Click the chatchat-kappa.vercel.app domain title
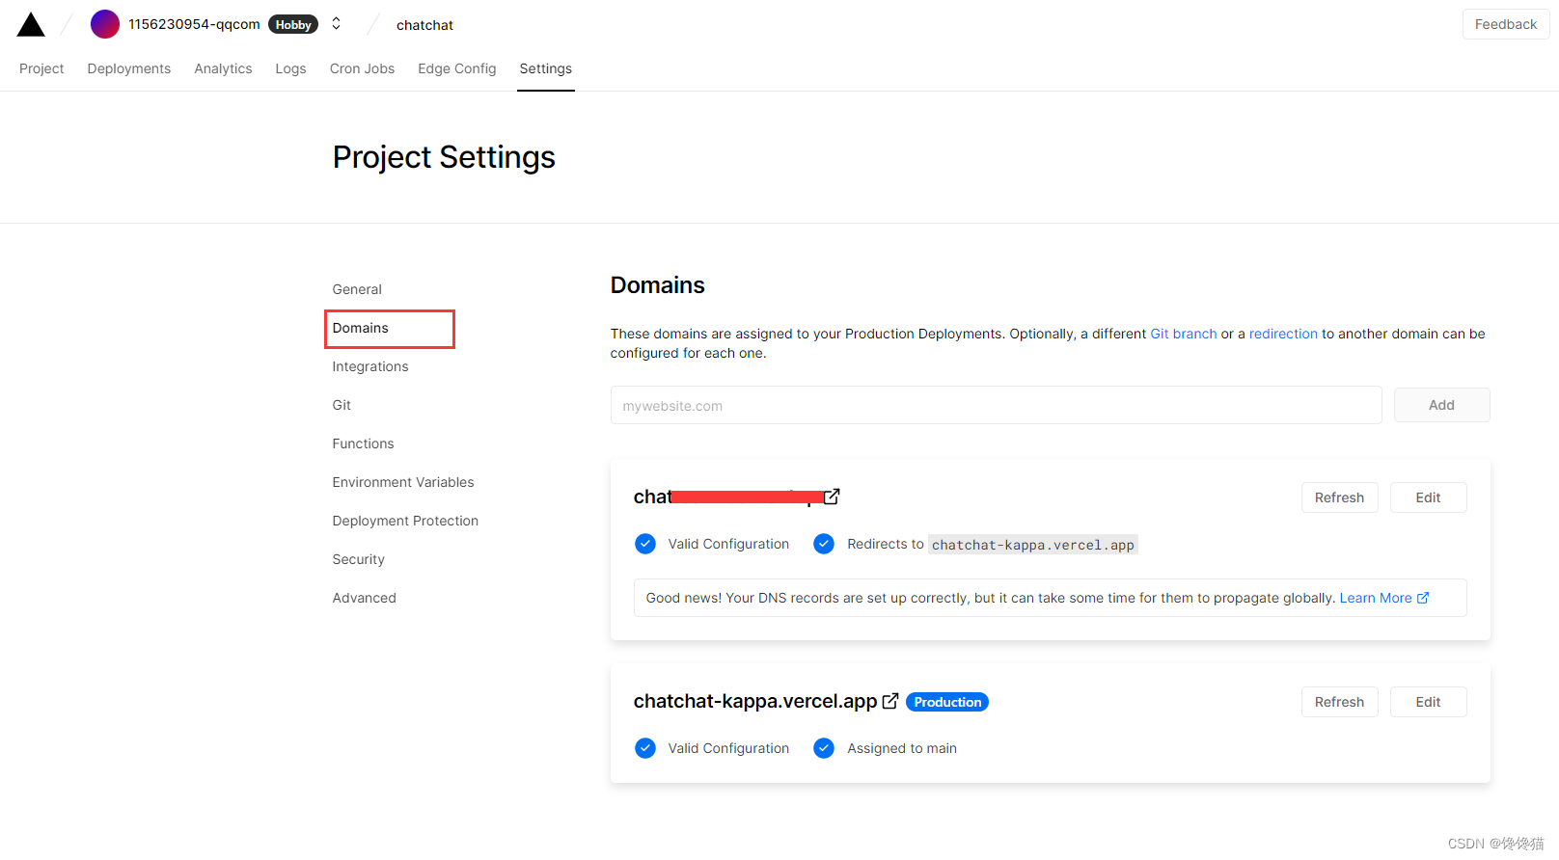This screenshot has height=860, width=1559. click(755, 701)
